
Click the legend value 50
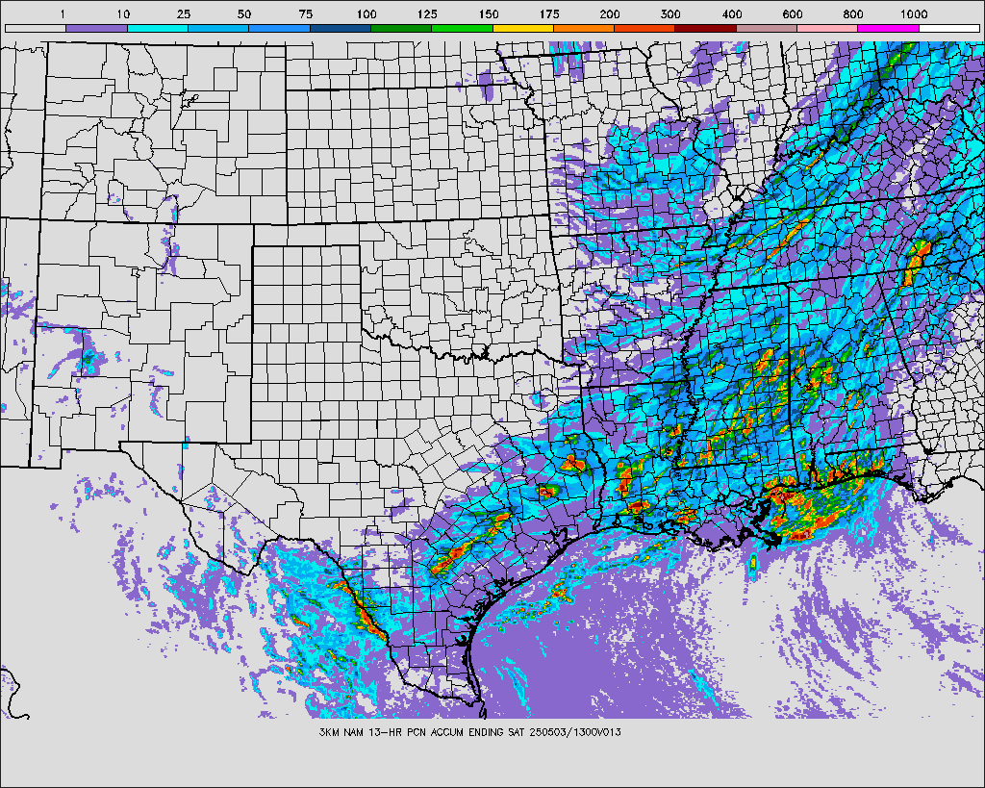[x=244, y=14]
